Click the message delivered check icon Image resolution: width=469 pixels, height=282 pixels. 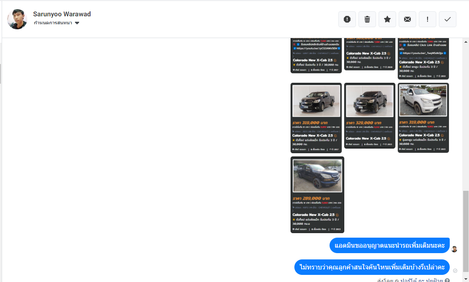pos(455,271)
